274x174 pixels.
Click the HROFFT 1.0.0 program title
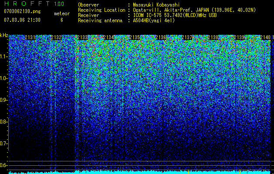click(x=34, y=3)
